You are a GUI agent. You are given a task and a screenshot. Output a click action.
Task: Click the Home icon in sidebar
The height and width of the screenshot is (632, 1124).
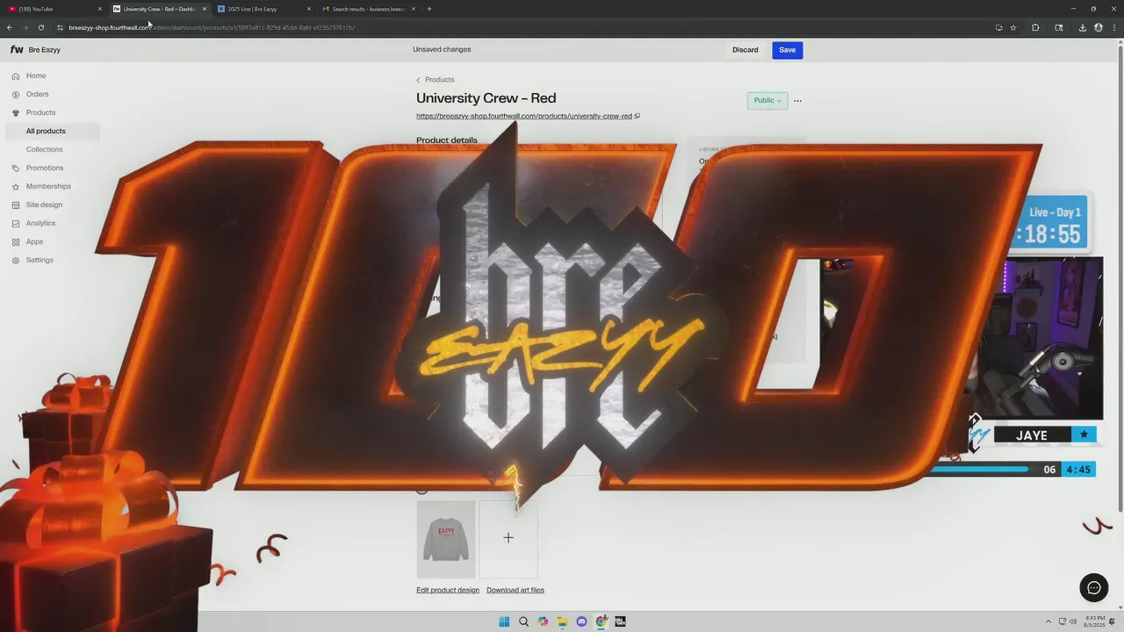pos(16,76)
